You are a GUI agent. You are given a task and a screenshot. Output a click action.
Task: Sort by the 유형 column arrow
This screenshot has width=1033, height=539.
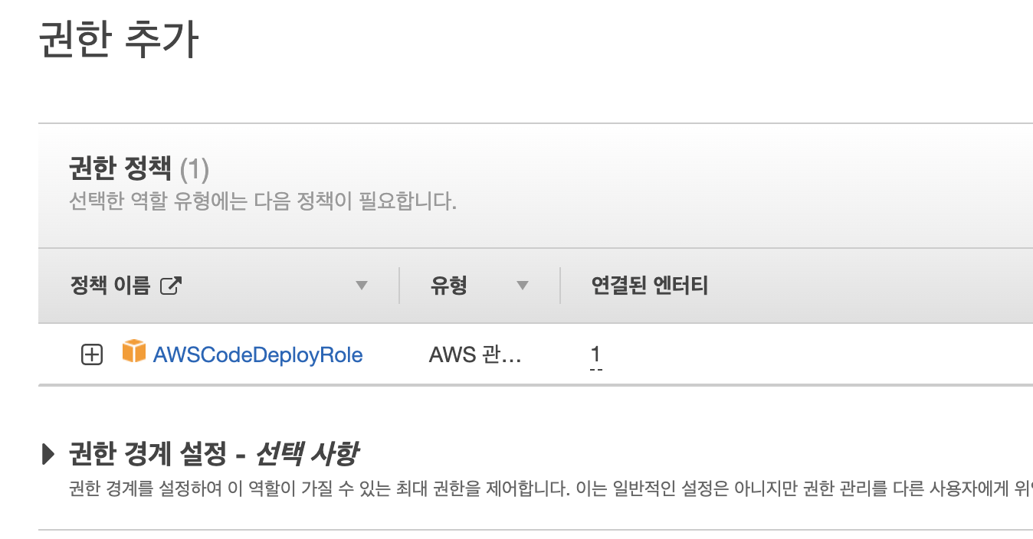pos(523,286)
